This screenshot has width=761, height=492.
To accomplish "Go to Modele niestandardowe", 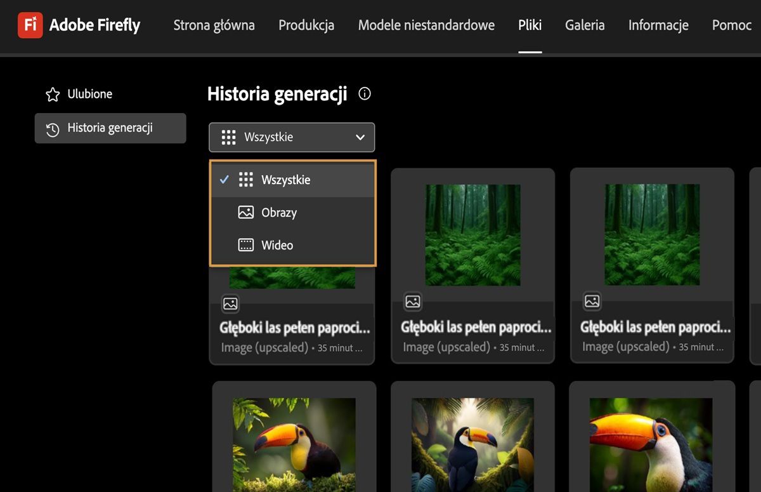I will click(x=426, y=25).
